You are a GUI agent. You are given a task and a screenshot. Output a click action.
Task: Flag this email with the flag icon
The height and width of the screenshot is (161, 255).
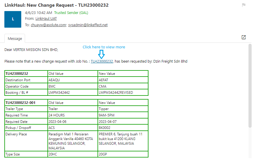[244, 5]
